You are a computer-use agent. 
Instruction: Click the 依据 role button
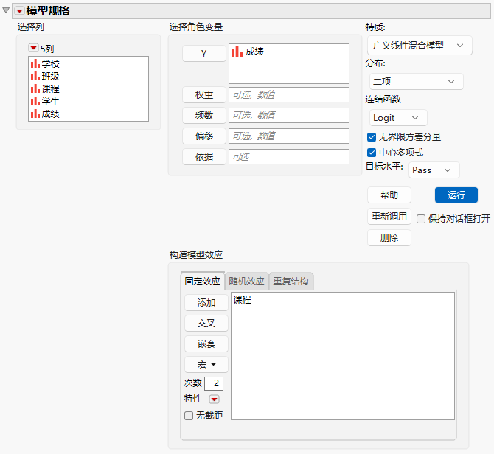click(203, 156)
